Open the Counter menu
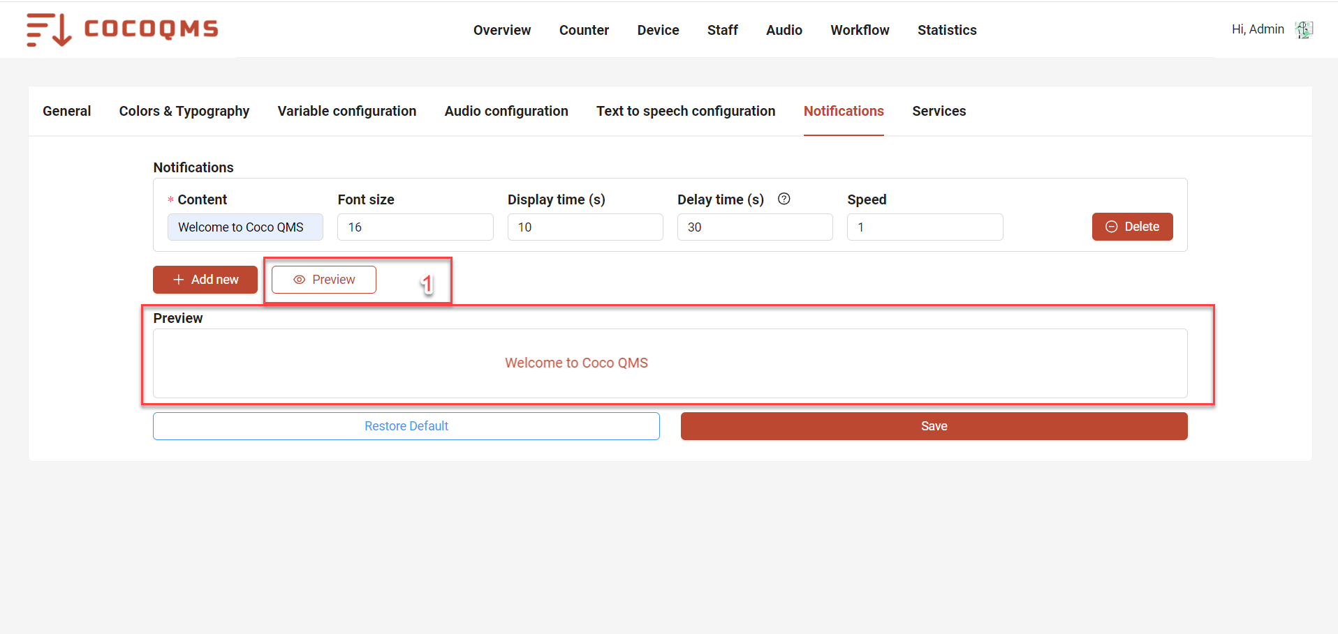The width and height of the screenshot is (1338, 634). [584, 30]
